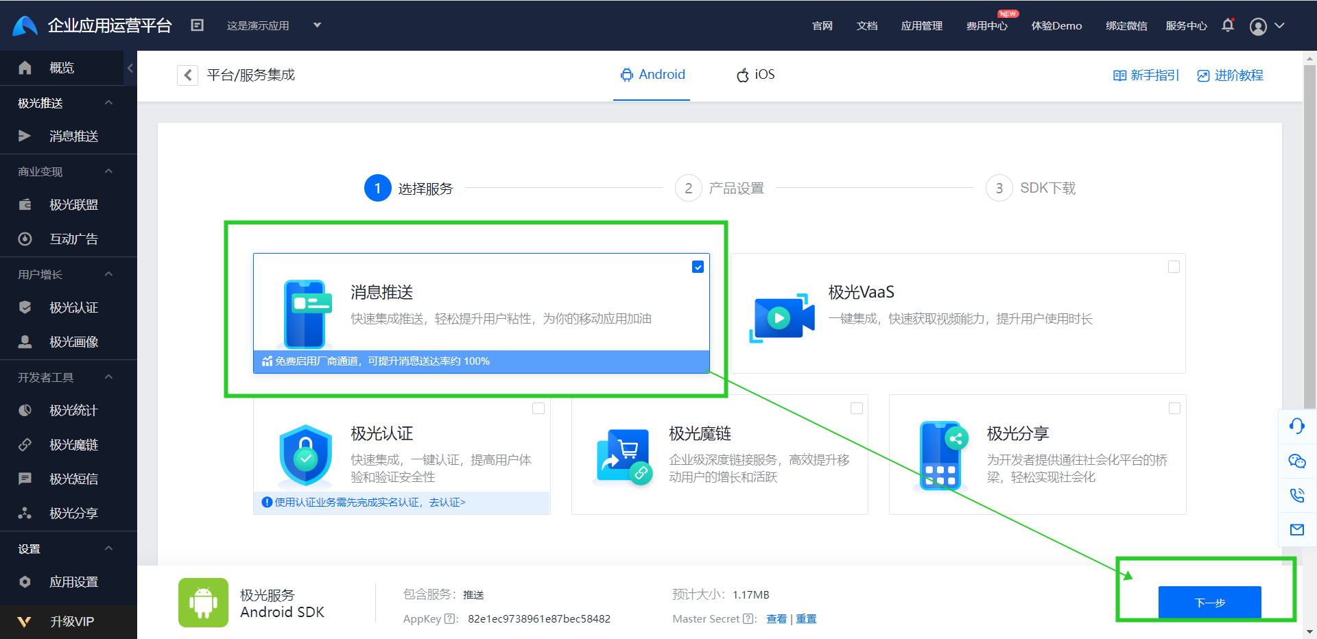Viewport: 1317px width, 639px height.
Task: Open 极光魔链 in sidebar
Action: pyautogui.click(x=69, y=445)
